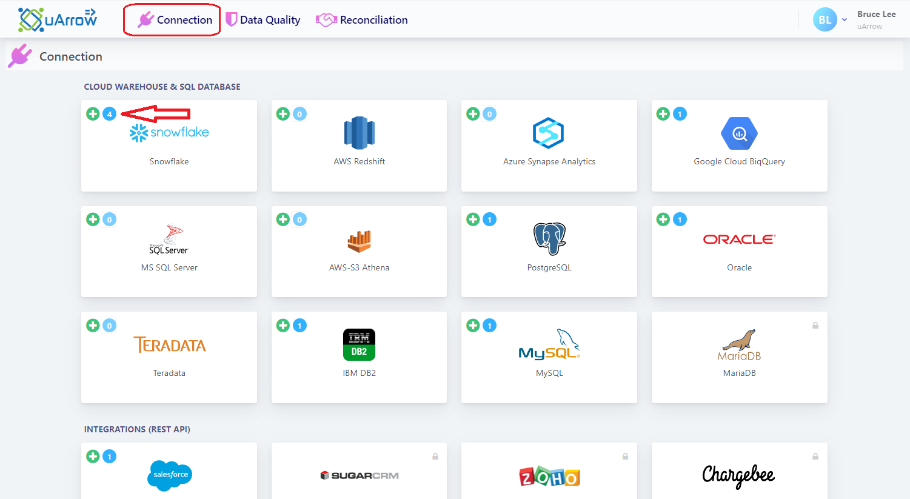Select the MySQL dolphin logo
The width and height of the screenshot is (910, 499).
tap(549, 344)
